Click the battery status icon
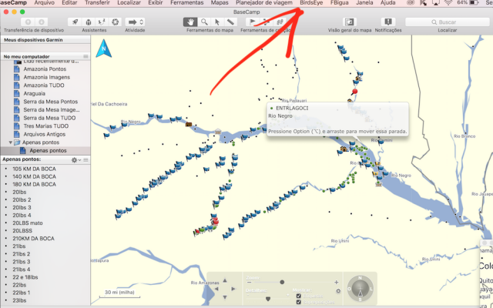The height and width of the screenshot is (308, 493). pyautogui.click(x=474, y=3)
